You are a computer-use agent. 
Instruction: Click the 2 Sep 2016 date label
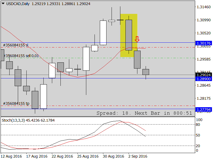click(138, 156)
